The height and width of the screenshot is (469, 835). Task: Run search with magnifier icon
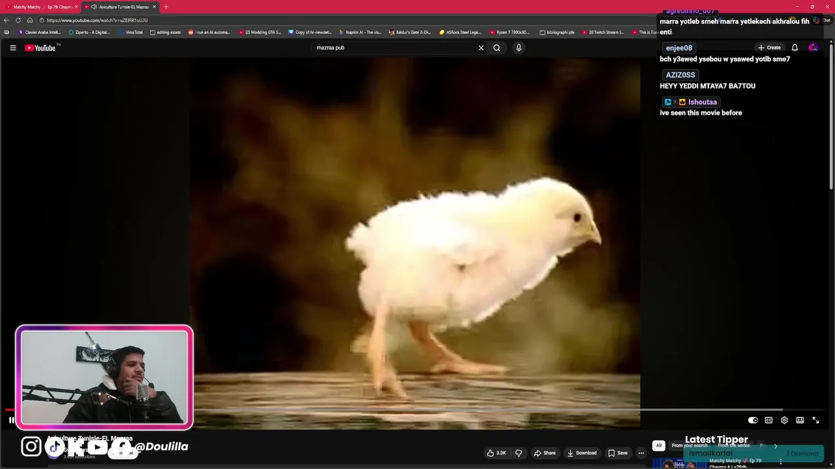coord(496,48)
